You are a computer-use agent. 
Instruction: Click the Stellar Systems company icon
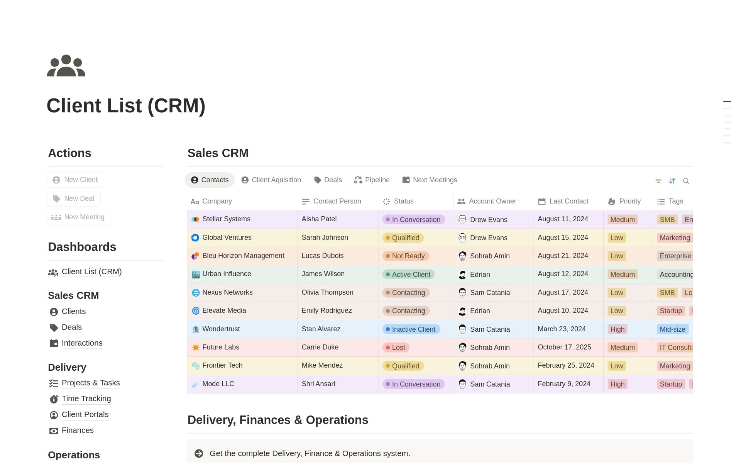point(195,219)
